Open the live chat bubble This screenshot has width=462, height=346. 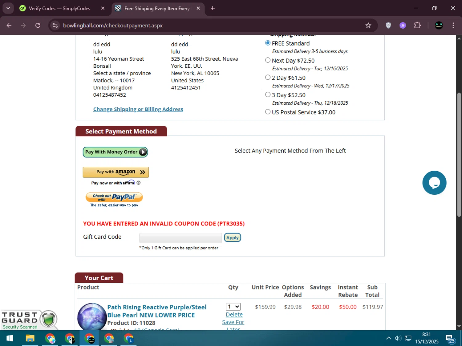point(434,183)
